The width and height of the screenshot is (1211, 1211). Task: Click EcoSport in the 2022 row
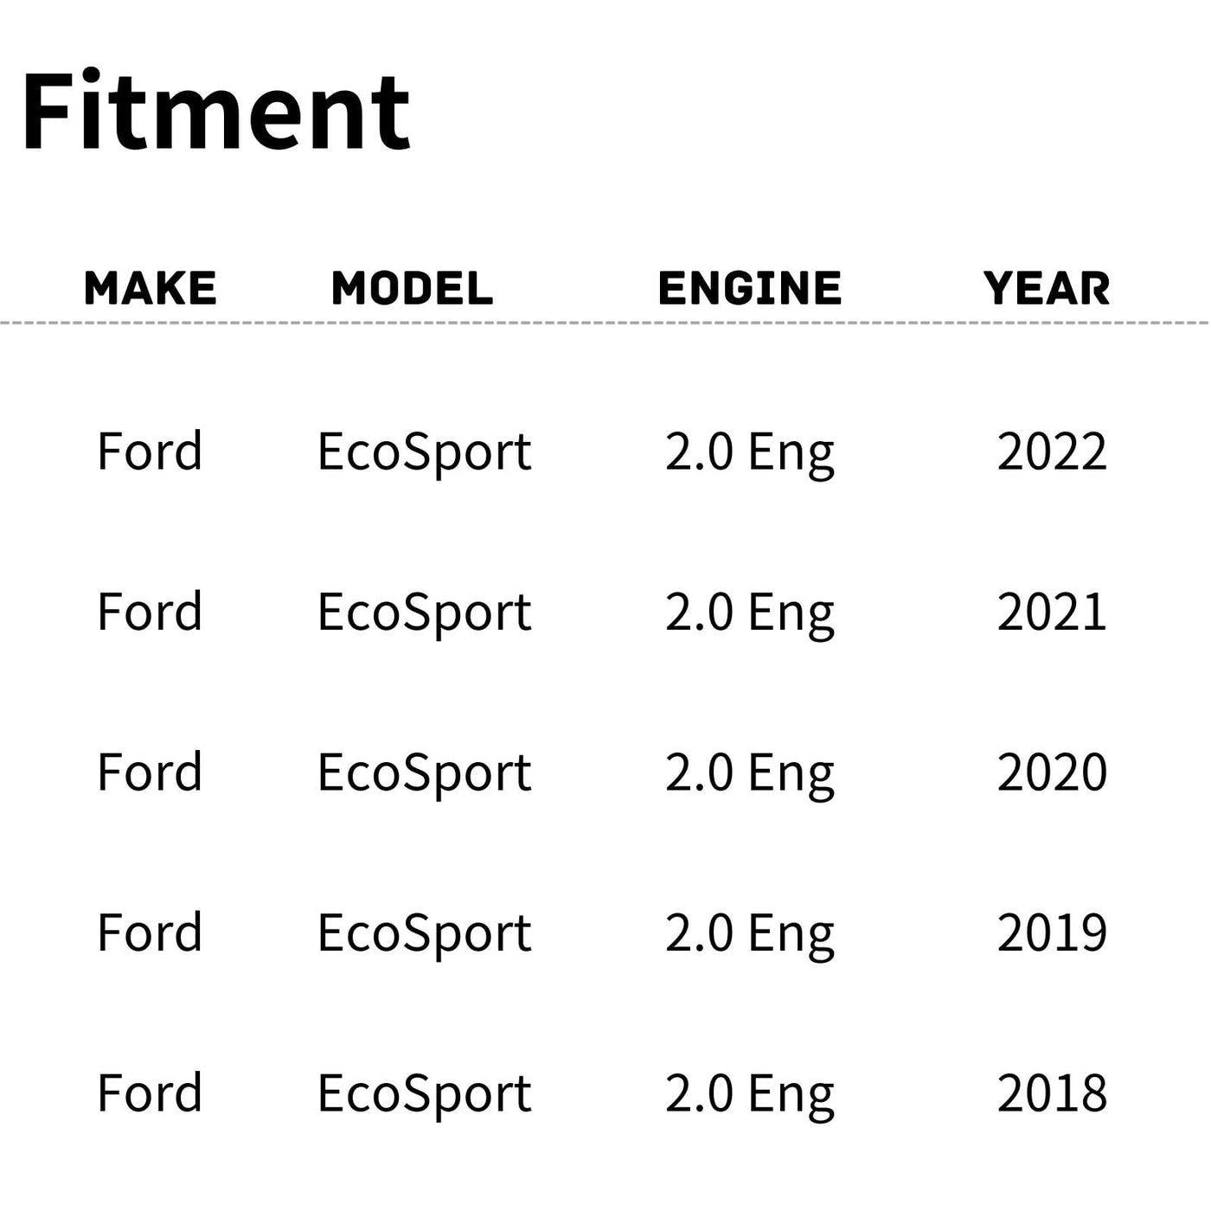(424, 452)
